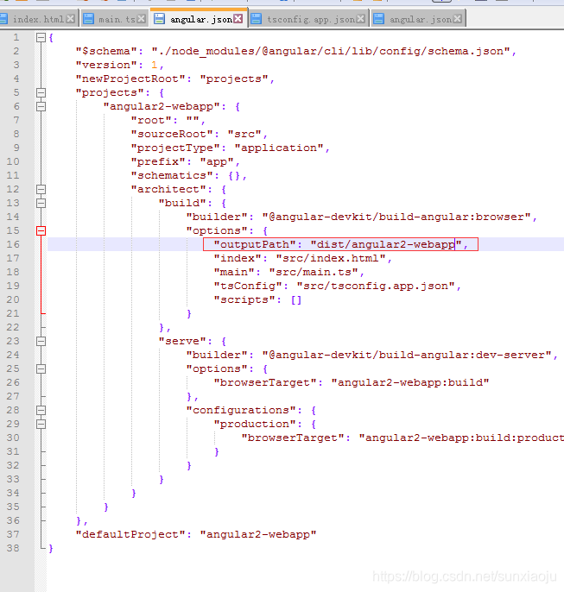Place cursor in the "$schema" line
Image resolution: width=564 pixels, height=592 pixels.
295,52
